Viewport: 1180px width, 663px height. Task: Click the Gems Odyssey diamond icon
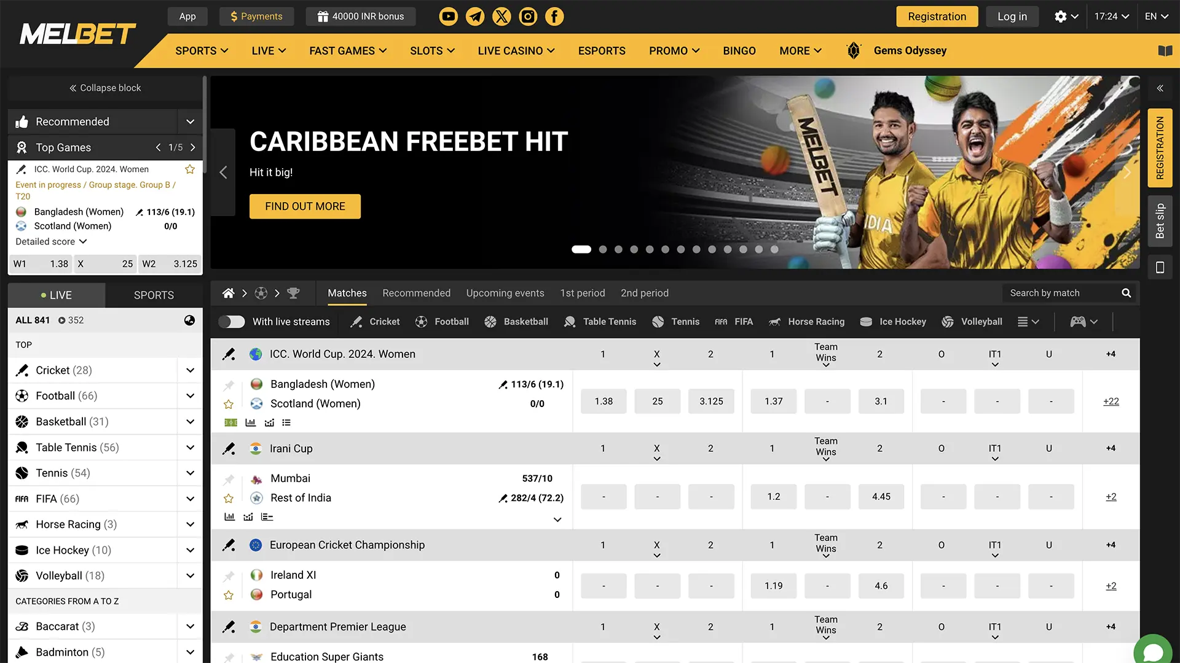coord(853,50)
